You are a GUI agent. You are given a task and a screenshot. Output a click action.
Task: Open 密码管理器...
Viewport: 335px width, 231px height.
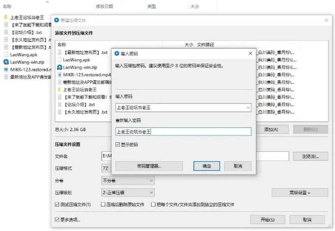coord(149,166)
